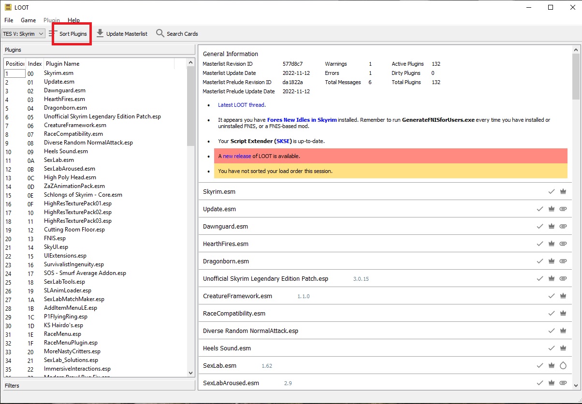Click the crown icon on SexLab.esm card
Viewport: 582px width, 404px height.
[x=551, y=366]
